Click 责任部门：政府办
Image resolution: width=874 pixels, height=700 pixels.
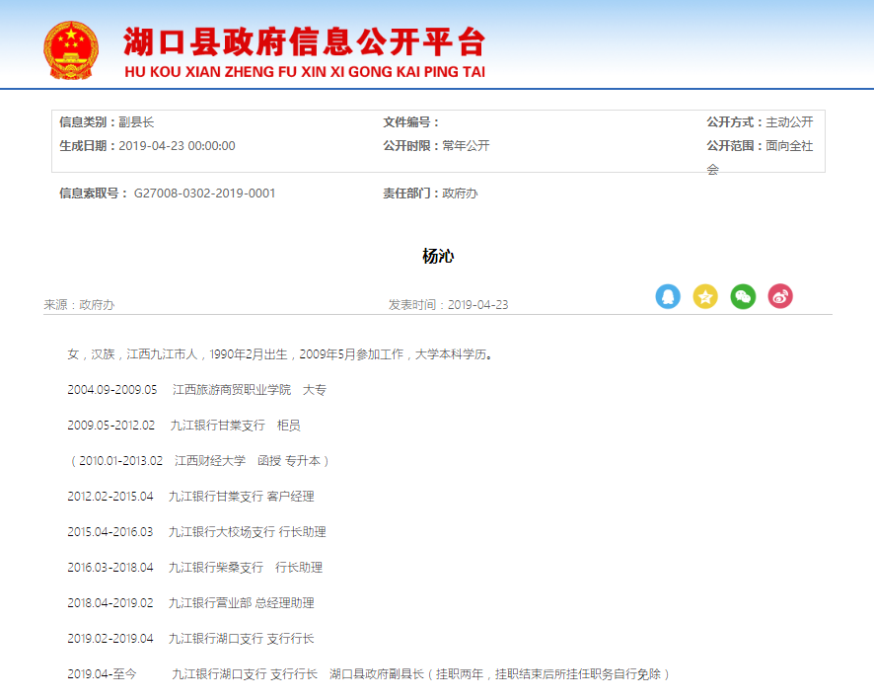430,193
